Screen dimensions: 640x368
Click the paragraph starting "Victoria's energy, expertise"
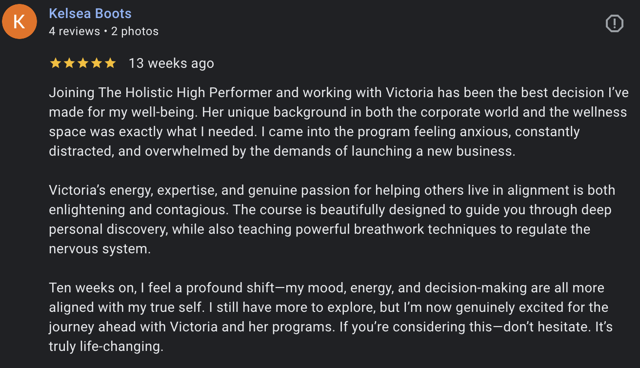332,210
